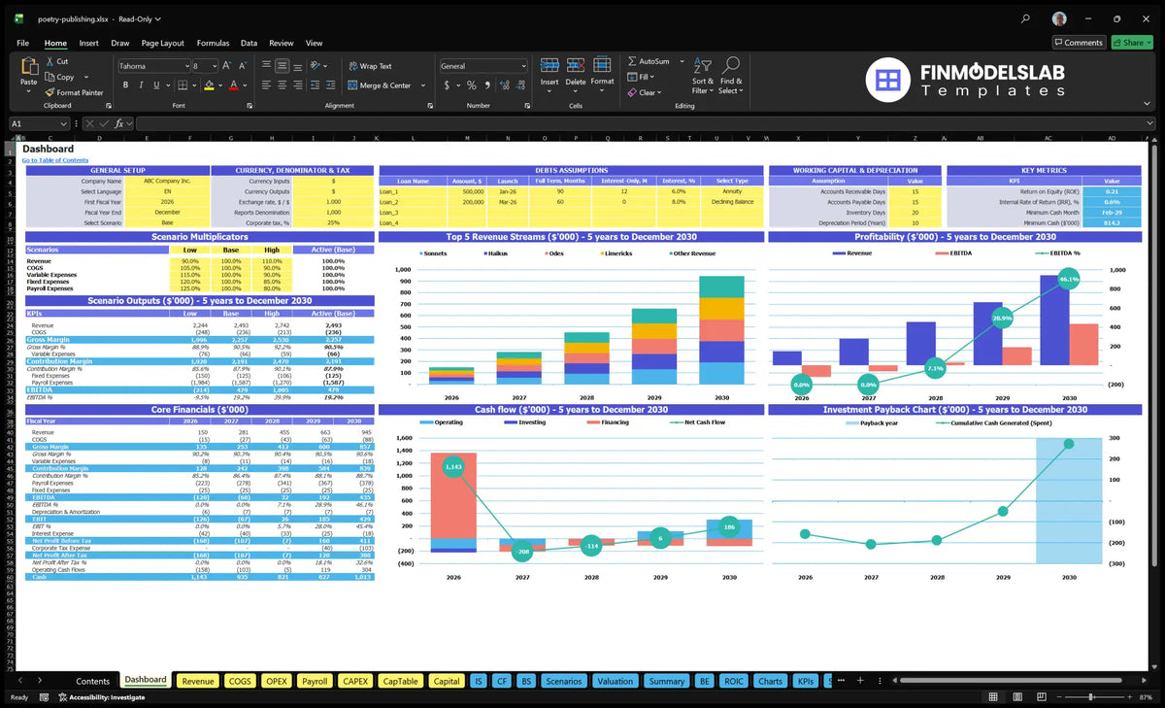
Task: Click the Font Color red swatch
Action: (x=232, y=85)
